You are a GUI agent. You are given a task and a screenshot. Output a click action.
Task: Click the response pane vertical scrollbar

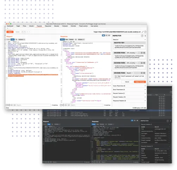click(111, 47)
